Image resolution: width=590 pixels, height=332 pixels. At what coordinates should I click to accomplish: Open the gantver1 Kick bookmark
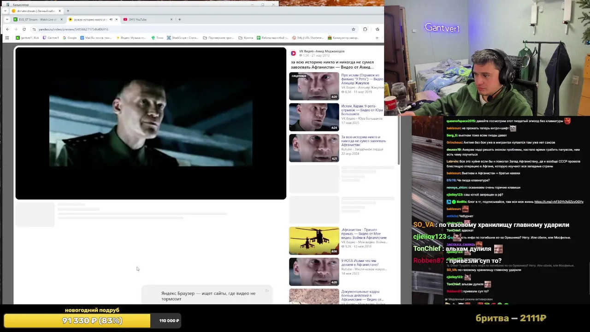click(27, 38)
